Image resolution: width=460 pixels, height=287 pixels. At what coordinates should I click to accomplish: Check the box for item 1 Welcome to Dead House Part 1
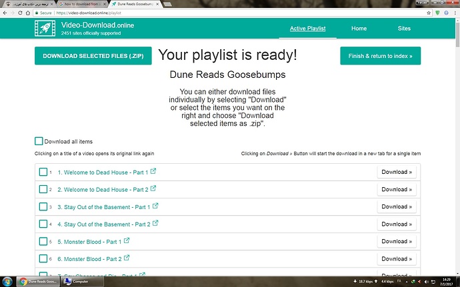[43, 172]
